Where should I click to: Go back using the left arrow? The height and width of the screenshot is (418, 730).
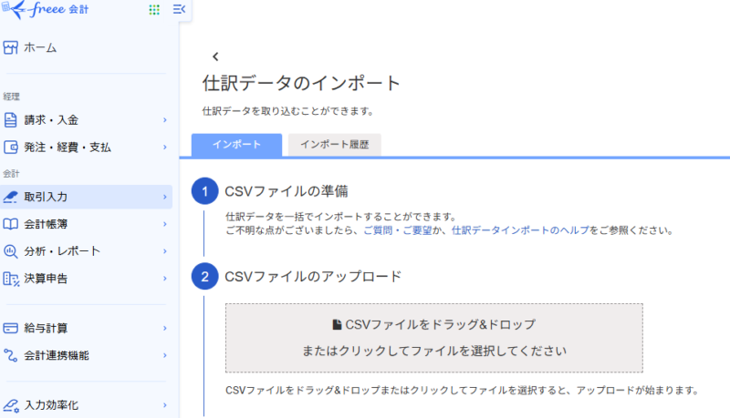coord(215,56)
